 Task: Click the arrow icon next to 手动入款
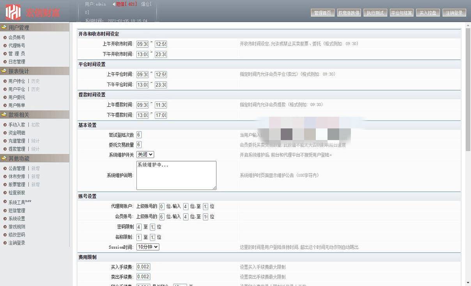5,125
